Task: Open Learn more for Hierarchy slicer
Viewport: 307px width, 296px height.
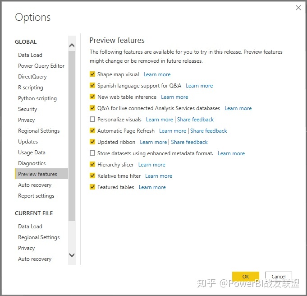Action: coord(152,165)
